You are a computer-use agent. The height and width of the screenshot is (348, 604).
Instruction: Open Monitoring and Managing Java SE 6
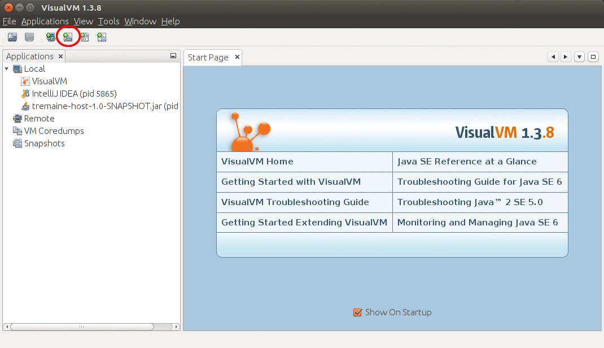[x=478, y=223]
